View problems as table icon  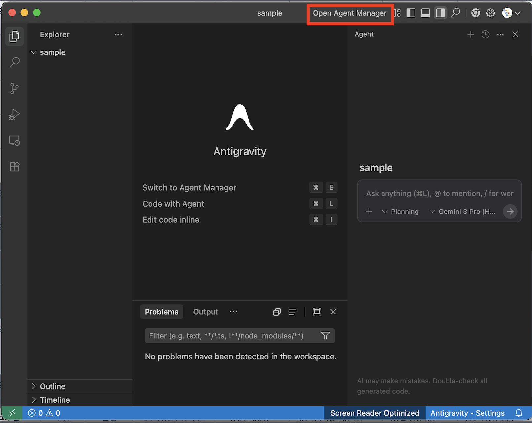[293, 312]
